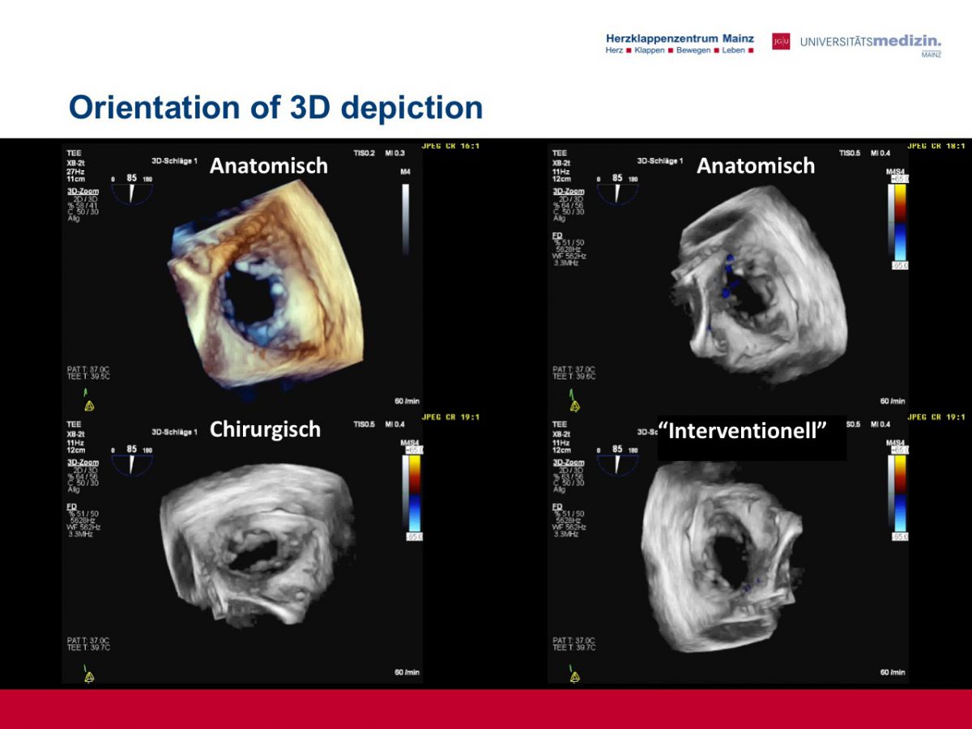Click the Doppler color bar in Interventionell panel
Screen dimensions: 972x729
pyautogui.click(x=899, y=494)
